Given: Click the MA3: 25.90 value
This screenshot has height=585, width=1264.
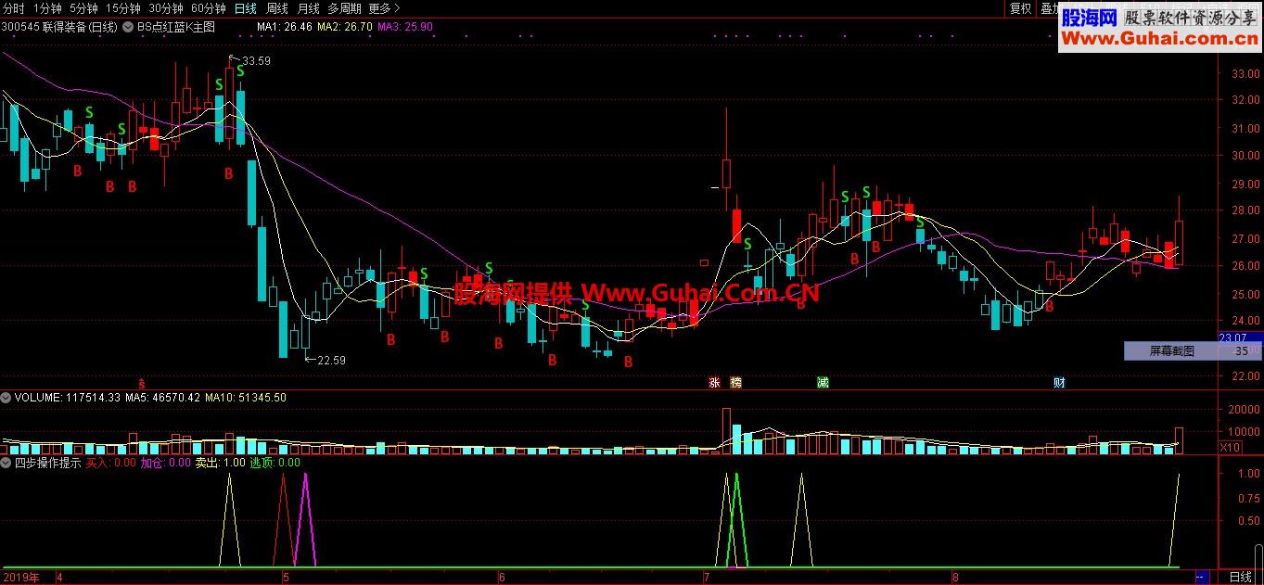Looking at the screenshot, I should (x=405, y=27).
